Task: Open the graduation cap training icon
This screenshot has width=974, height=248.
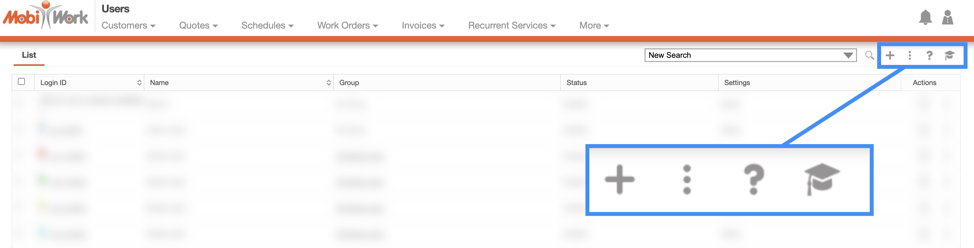Action: (x=949, y=56)
